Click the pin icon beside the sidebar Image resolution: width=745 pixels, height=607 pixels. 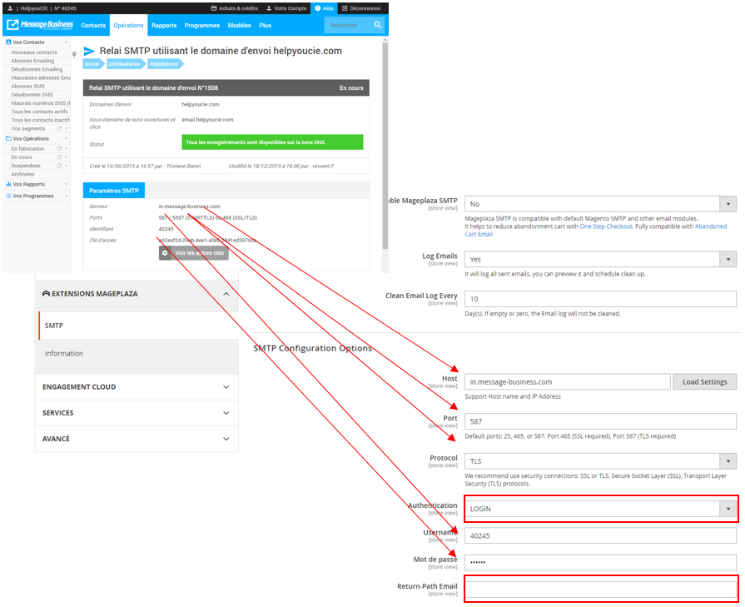(x=74, y=54)
